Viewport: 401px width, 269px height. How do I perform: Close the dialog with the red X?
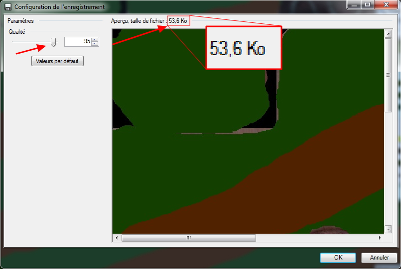click(x=386, y=4)
